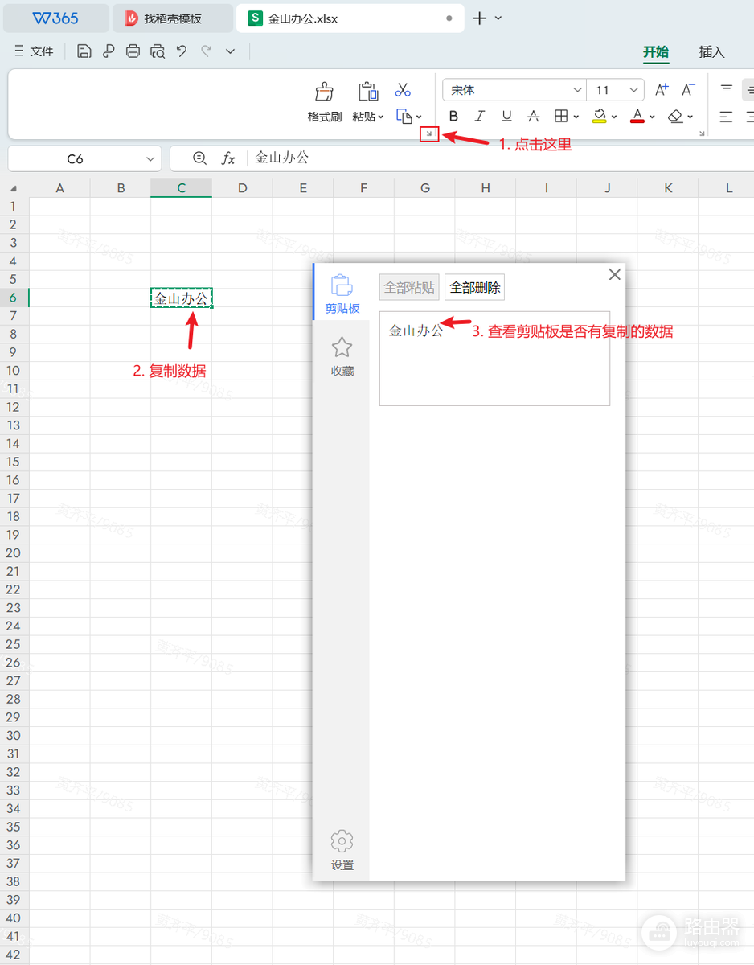Image resolution: width=754 pixels, height=965 pixels.
Task: Click the formula bar input showing 金山办公
Action: 502,158
